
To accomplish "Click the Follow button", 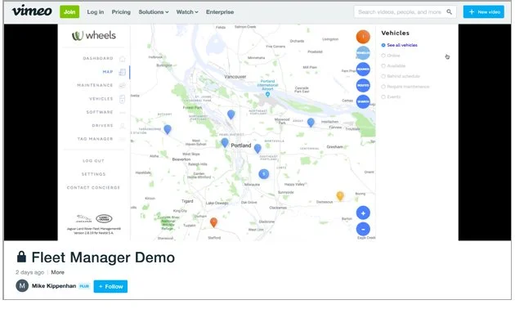I will 110,286.
